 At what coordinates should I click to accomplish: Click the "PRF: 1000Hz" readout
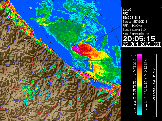point(132,26)
